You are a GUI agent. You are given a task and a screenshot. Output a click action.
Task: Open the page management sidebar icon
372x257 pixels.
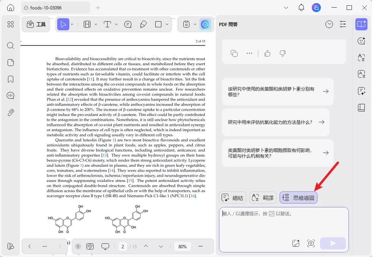[11, 63]
